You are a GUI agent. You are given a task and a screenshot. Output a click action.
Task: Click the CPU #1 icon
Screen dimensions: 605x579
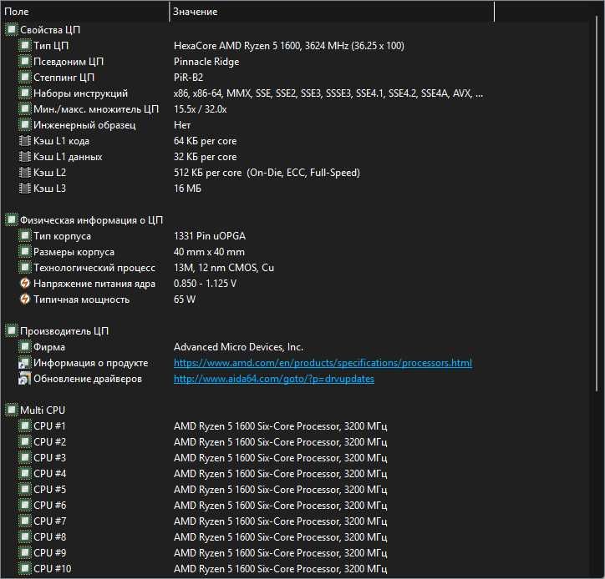click(x=24, y=425)
